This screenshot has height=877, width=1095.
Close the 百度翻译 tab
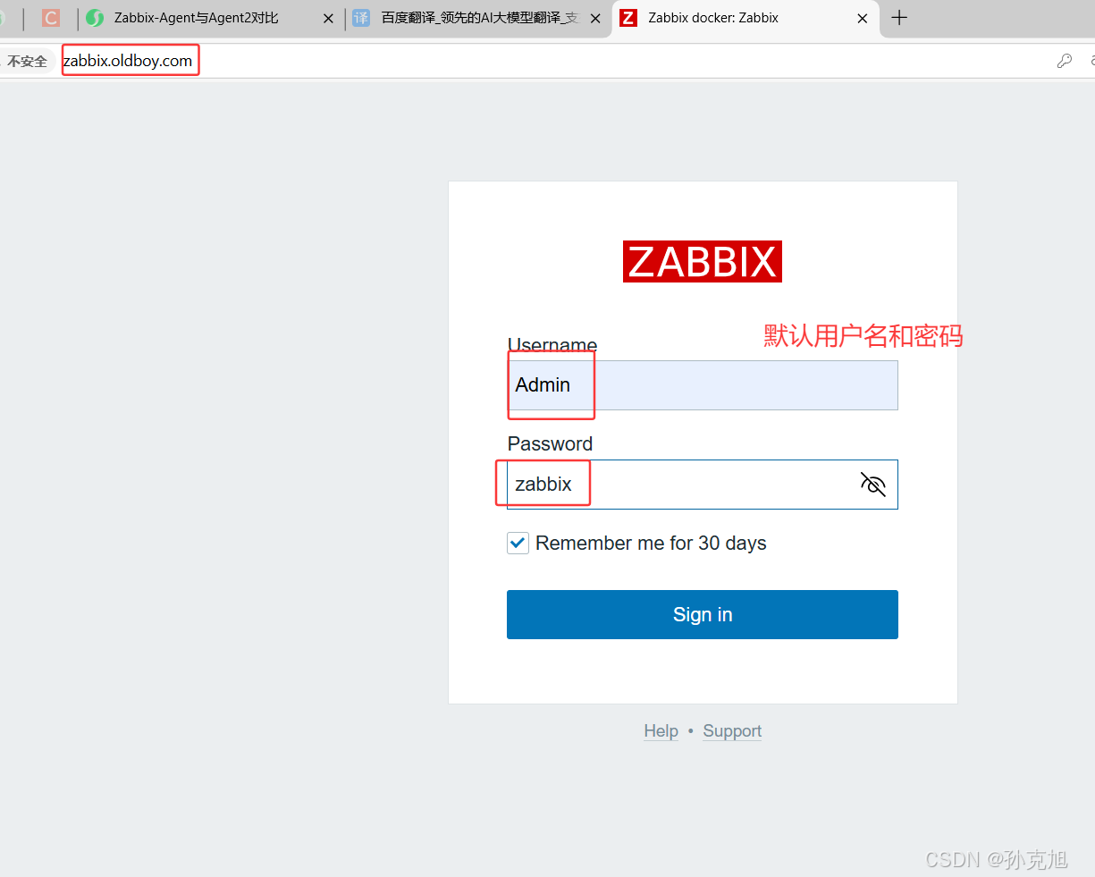click(595, 18)
